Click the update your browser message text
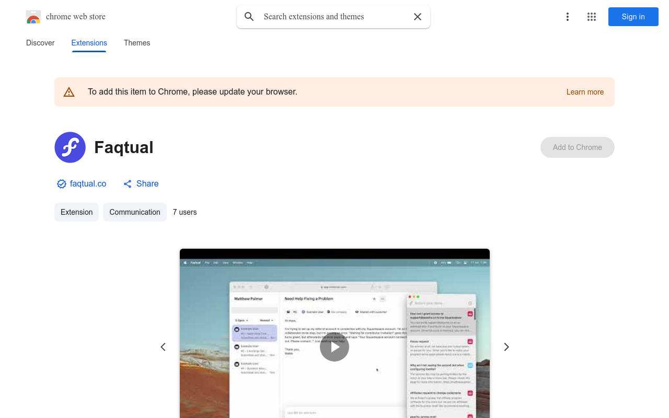Viewport: 669px width, 418px height. pos(192,92)
